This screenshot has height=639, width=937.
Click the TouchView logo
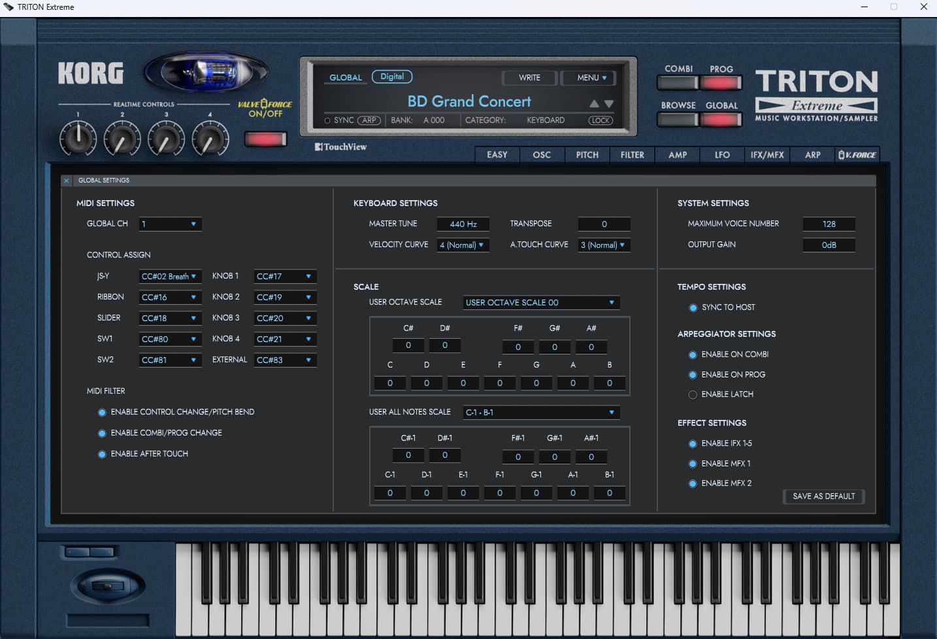click(x=340, y=147)
